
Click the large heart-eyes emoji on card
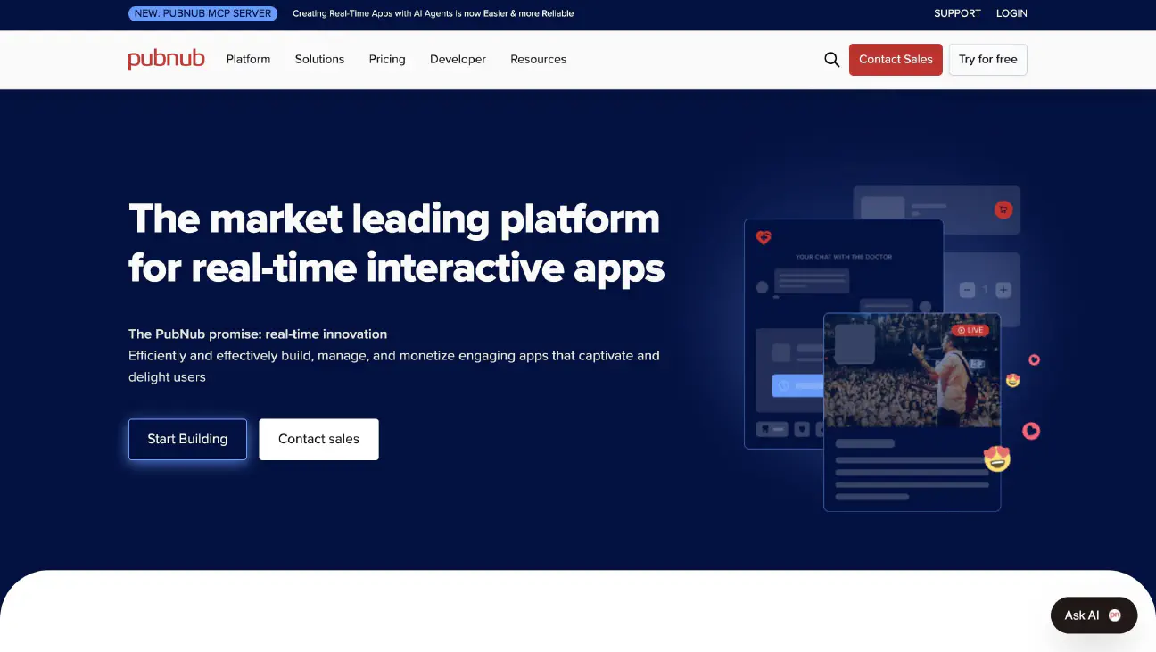click(x=997, y=459)
